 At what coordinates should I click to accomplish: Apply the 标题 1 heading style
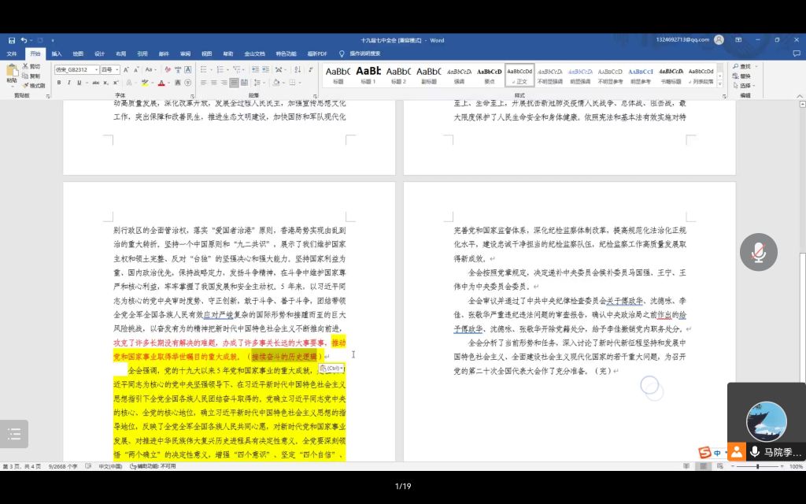tap(368, 75)
